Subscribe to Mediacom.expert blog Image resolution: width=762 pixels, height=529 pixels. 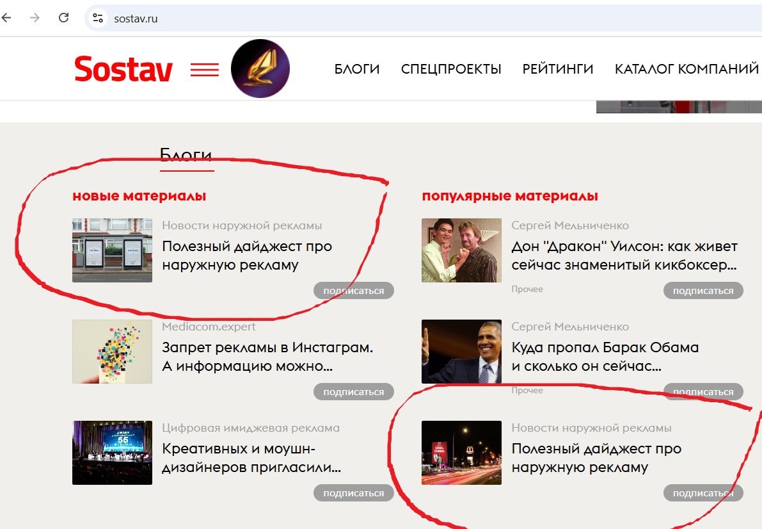353,392
